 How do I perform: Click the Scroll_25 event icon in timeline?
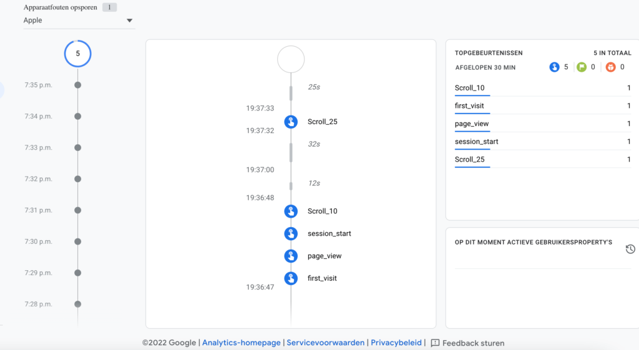tap(291, 122)
